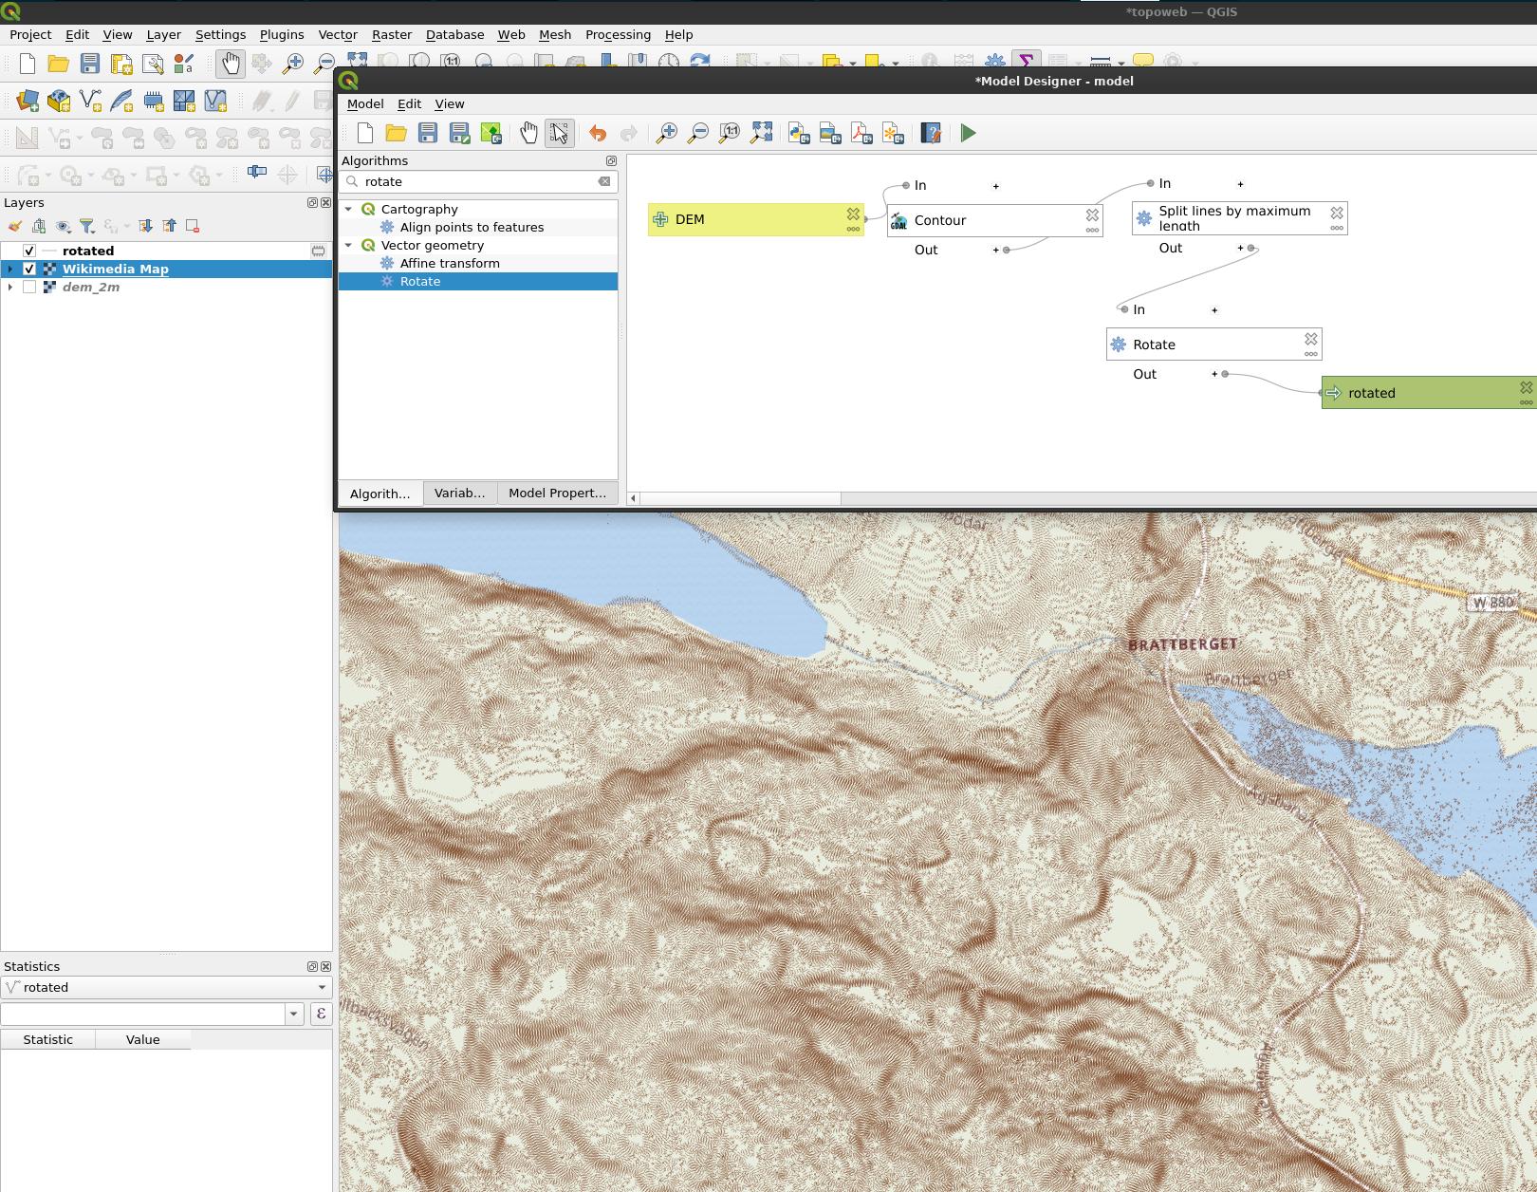The height and width of the screenshot is (1192, 1537).
Task: Delete Split lines by maximum length node
Action: (x=1337, y=213)
